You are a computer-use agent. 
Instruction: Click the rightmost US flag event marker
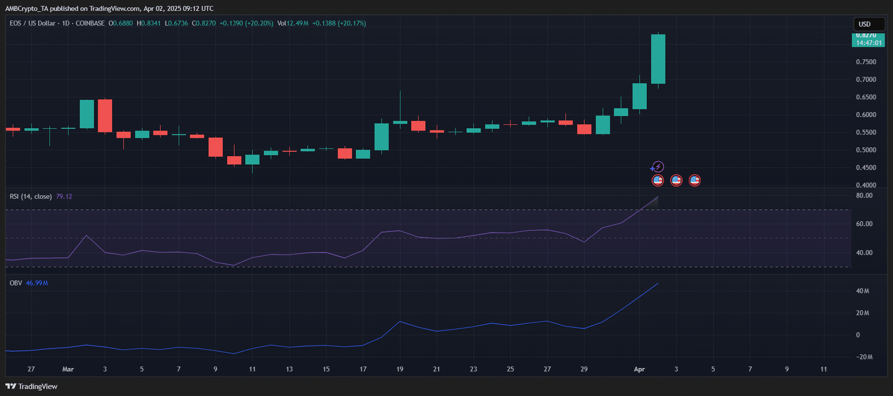pos(694,180)
